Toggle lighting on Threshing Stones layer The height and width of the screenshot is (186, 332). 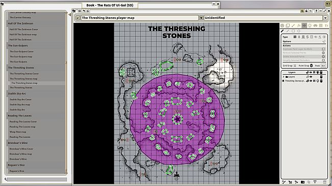pyautogui.click(x=318, y=81)
